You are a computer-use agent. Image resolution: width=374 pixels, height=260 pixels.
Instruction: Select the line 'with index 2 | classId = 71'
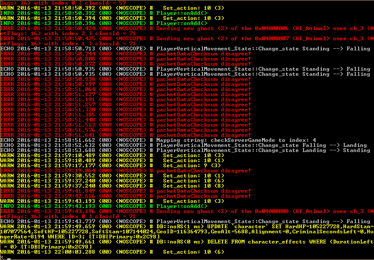click(68, 33)
